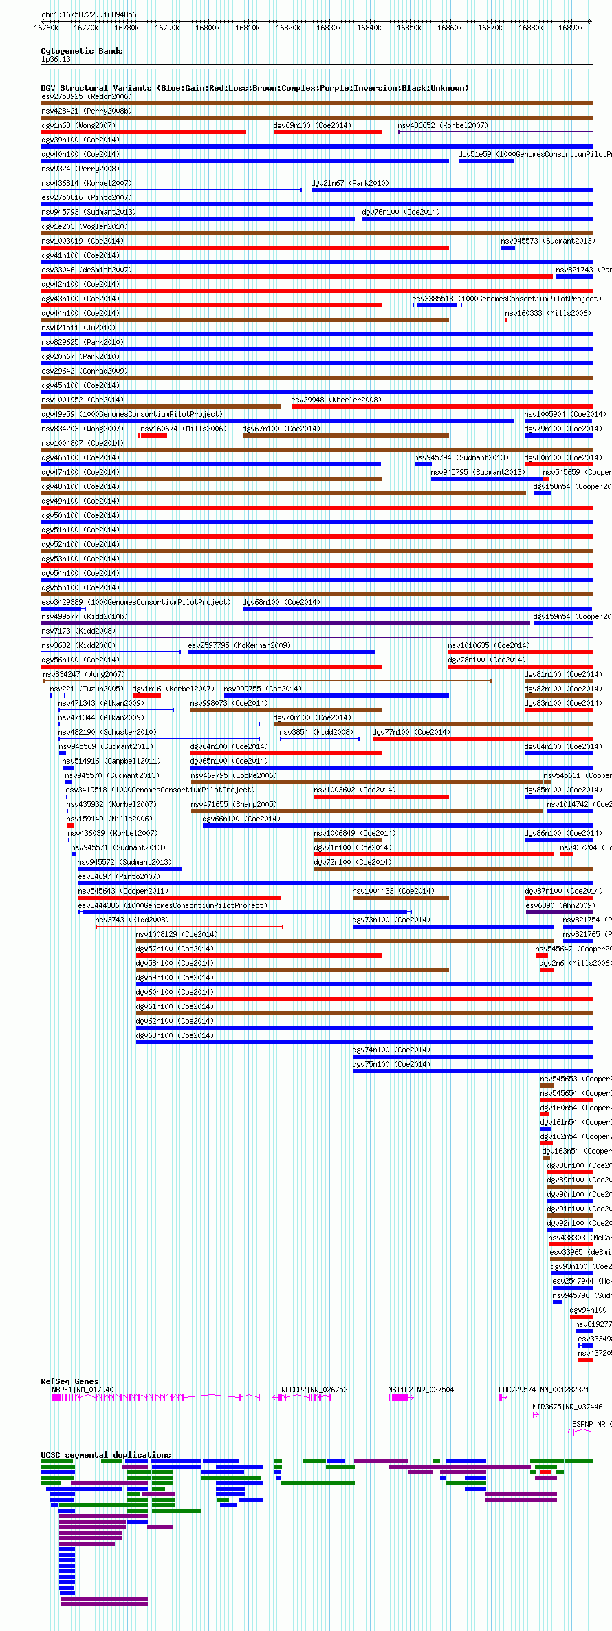Click variant esv3444386 (1000GenomesConsortiumPilotProject)
This screenshot has width=612, height=1631.
(x=173, y=905)
